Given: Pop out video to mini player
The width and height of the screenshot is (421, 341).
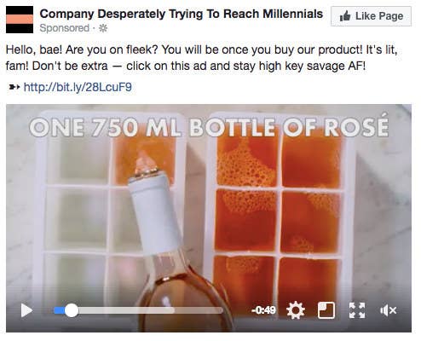Looking at the screenshot, I should click(326, 310).
